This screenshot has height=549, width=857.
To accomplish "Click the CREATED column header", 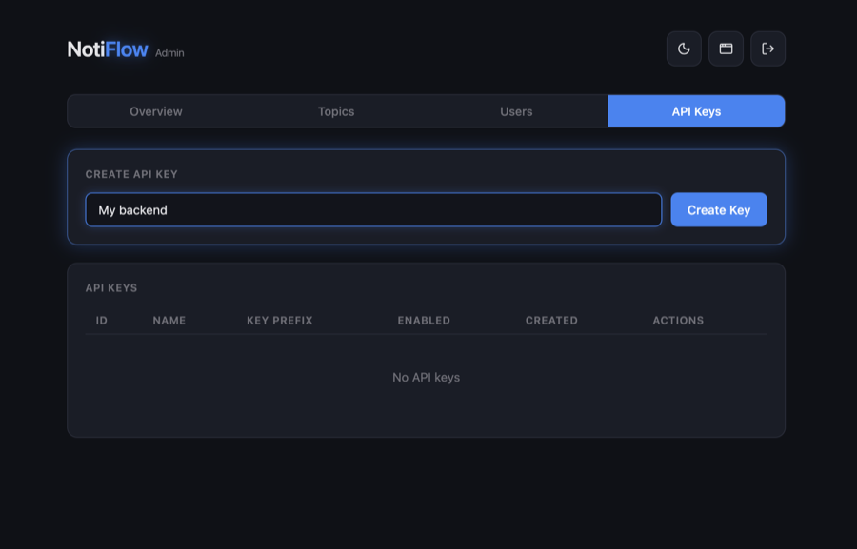I will point(551,320).
